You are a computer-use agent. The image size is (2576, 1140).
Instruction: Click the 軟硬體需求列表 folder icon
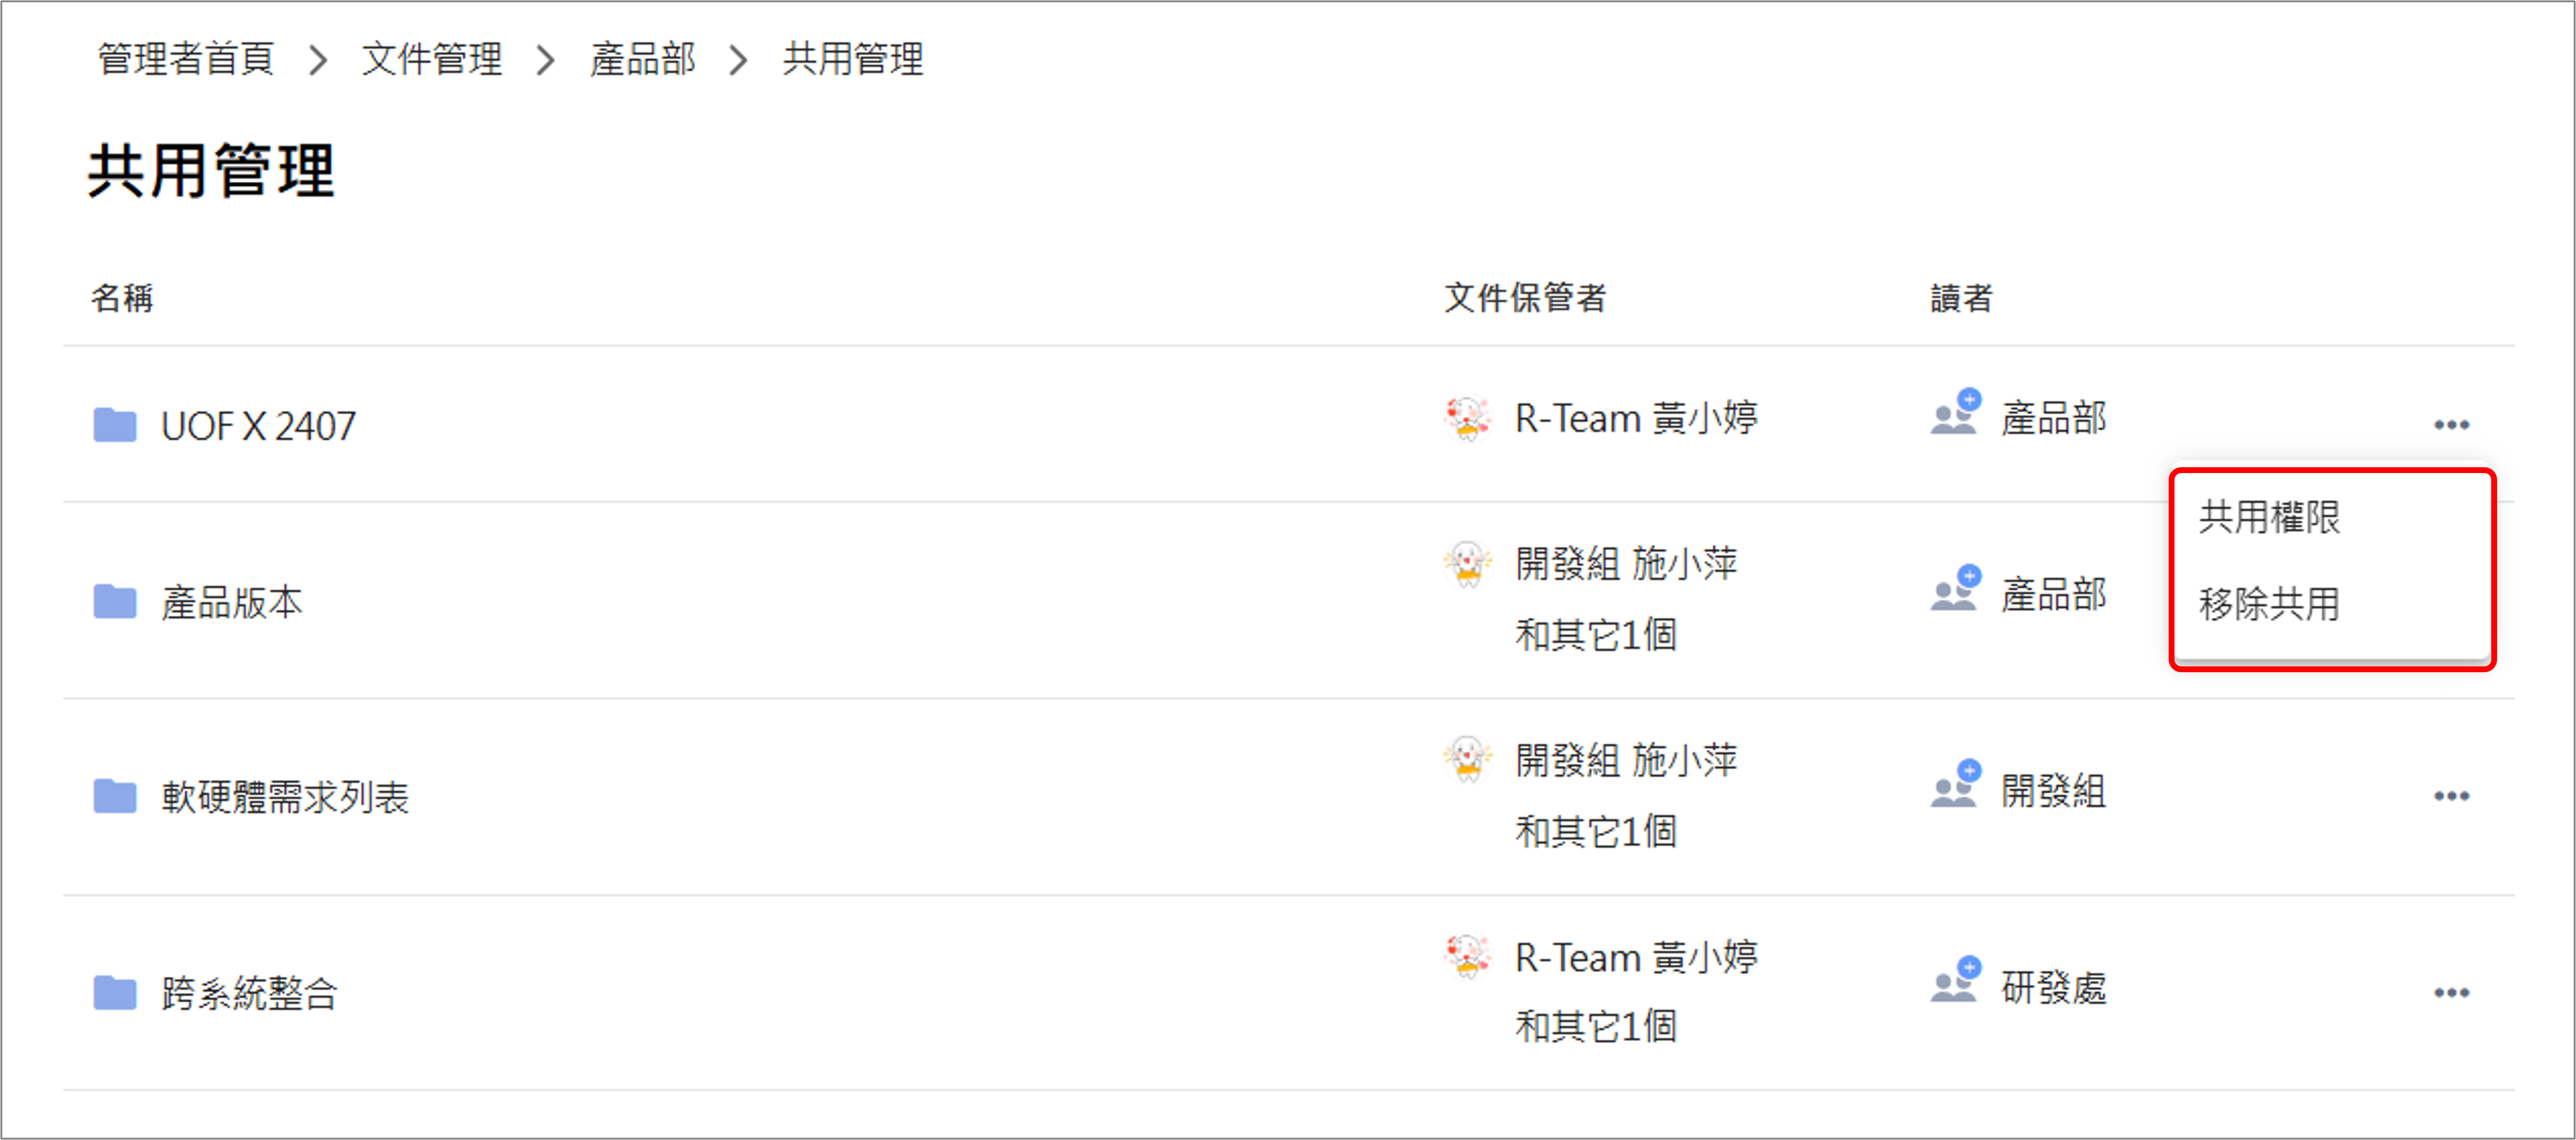coord(115,796)
